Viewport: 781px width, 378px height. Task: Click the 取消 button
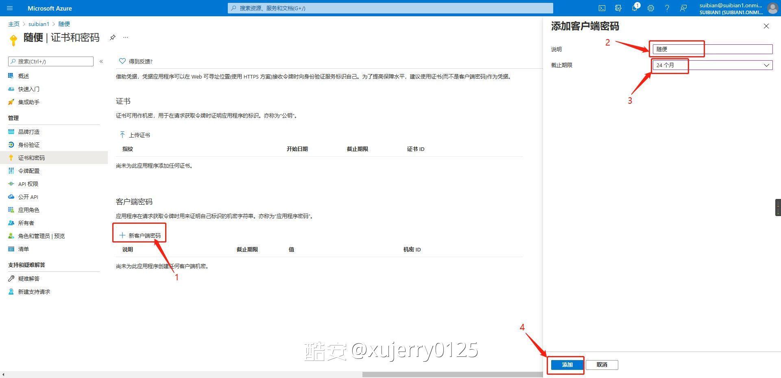(x=602, y=365)
